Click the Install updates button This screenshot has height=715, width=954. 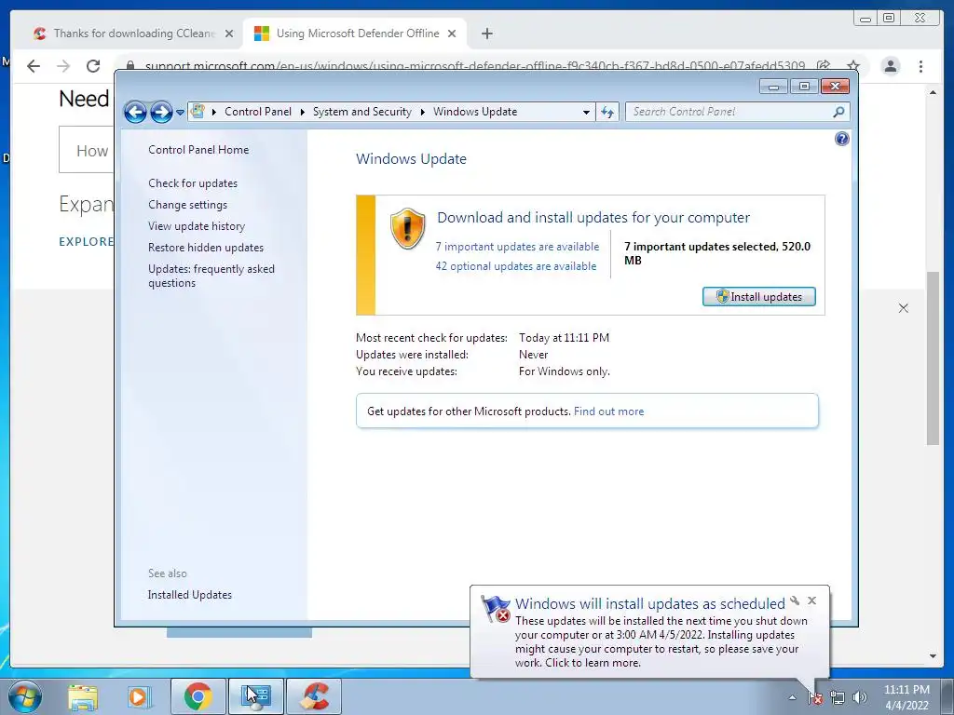click(x=758, y=297)
